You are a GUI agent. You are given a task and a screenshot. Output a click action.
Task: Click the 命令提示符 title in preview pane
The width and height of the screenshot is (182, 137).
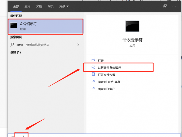coord(132,40)
